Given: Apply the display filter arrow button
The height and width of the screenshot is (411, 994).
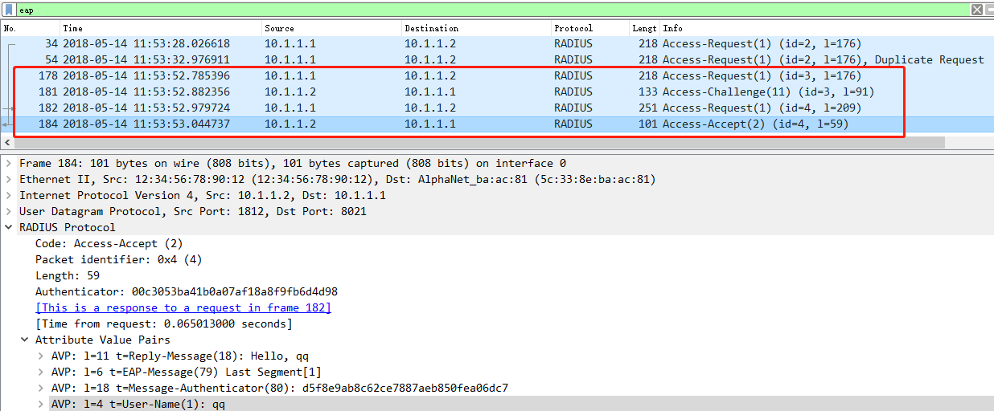Looking at the screenshot, I should pos(988,10).
